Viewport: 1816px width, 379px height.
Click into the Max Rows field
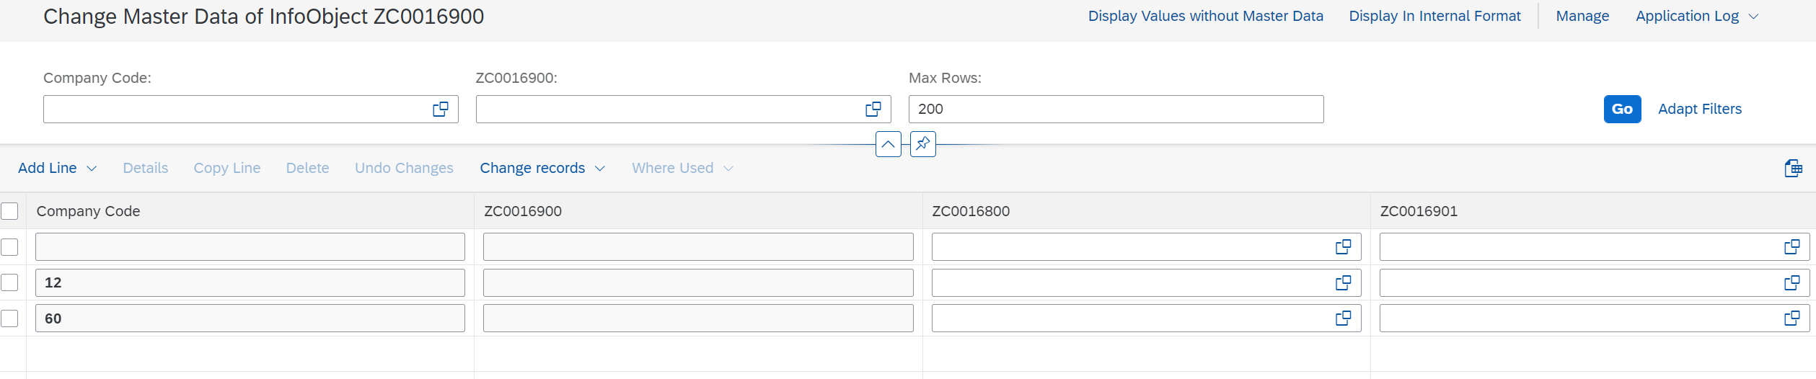pyautogui.click(x=1115, y=109)
